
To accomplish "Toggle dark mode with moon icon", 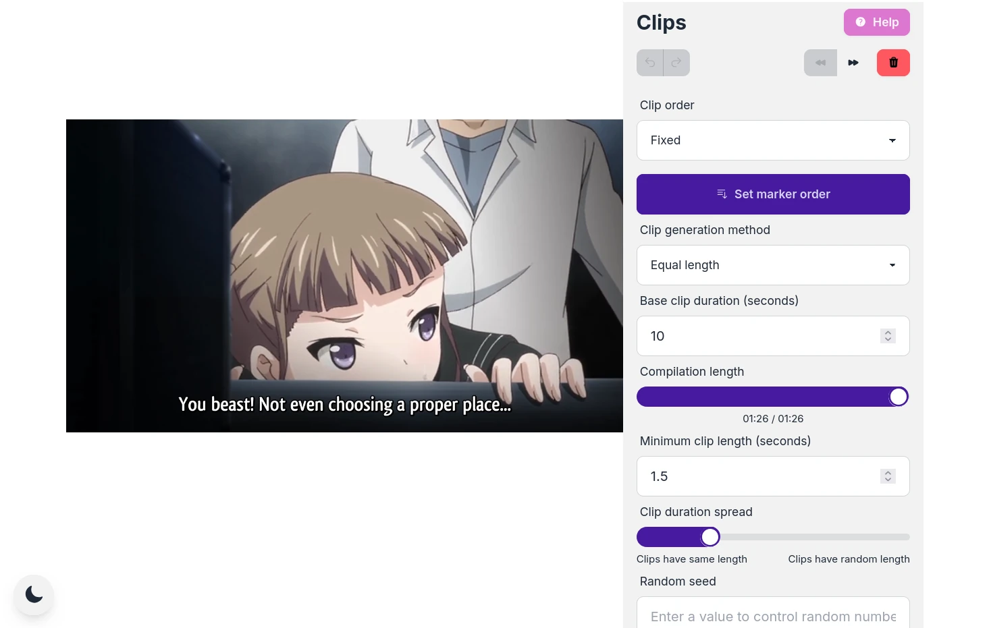I will [34, 594].
